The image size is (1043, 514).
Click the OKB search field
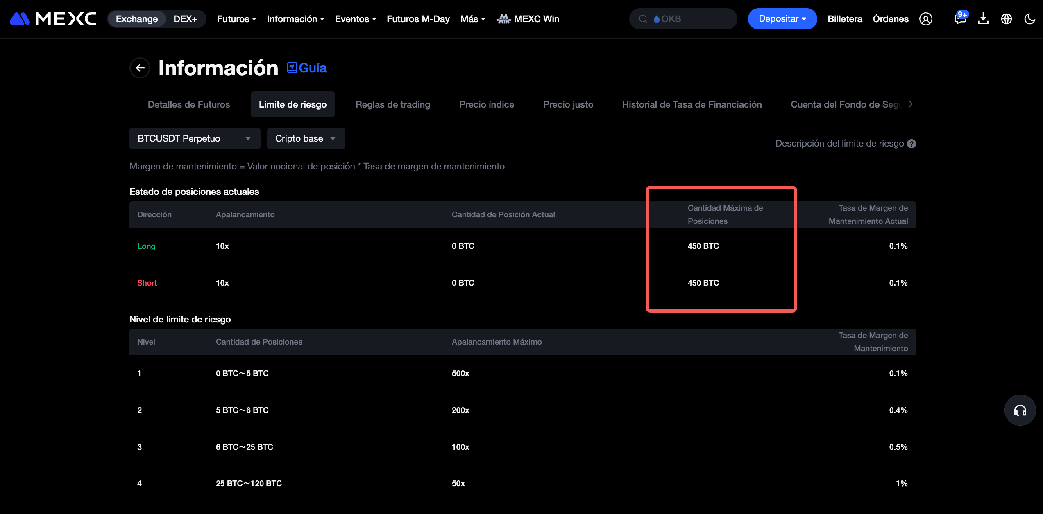pos(683,19)
